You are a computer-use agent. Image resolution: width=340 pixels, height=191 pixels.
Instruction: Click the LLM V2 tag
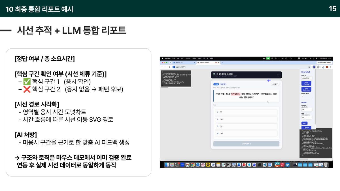coord(223,84)
